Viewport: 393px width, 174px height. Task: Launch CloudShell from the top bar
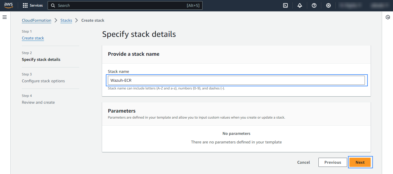point(285,5)
